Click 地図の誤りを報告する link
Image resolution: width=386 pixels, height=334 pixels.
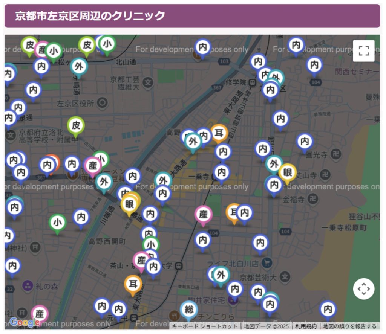(349, 326)
